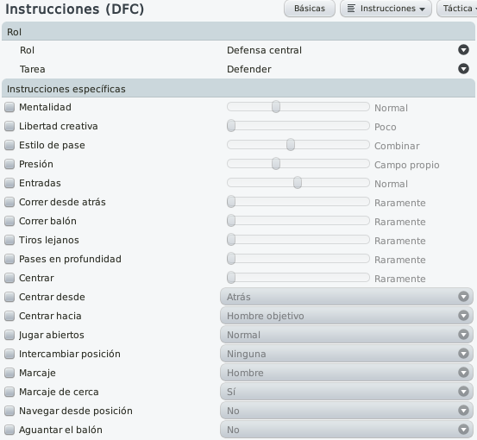Screen dimensions: 477x440
Task: Click arrow icon on Navegar desde posición
Action: pos(463,411)
